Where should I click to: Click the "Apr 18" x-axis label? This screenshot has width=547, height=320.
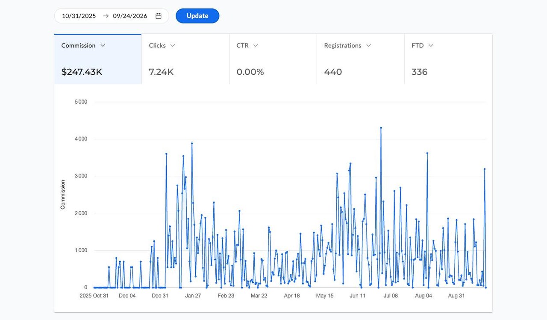tap(291, 296)
